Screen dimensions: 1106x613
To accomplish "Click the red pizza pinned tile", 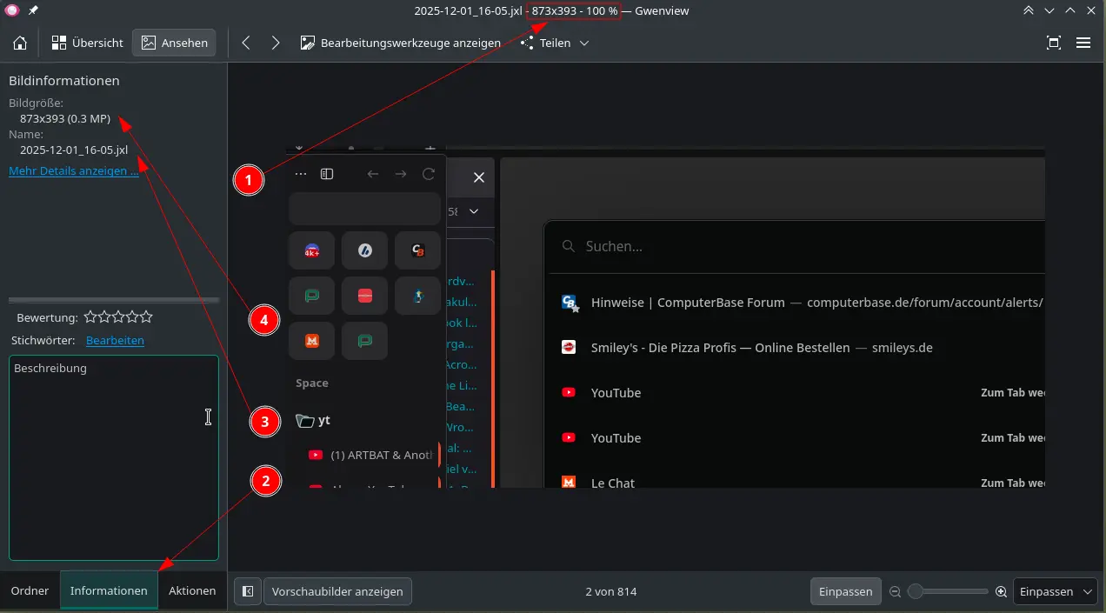I will coord(364,296).
